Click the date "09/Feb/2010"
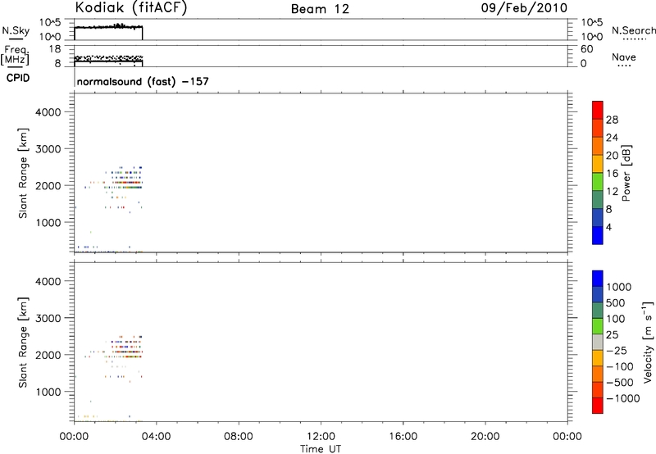The width and height of the screenshot is (656, 454). click(x=524, y=7)
